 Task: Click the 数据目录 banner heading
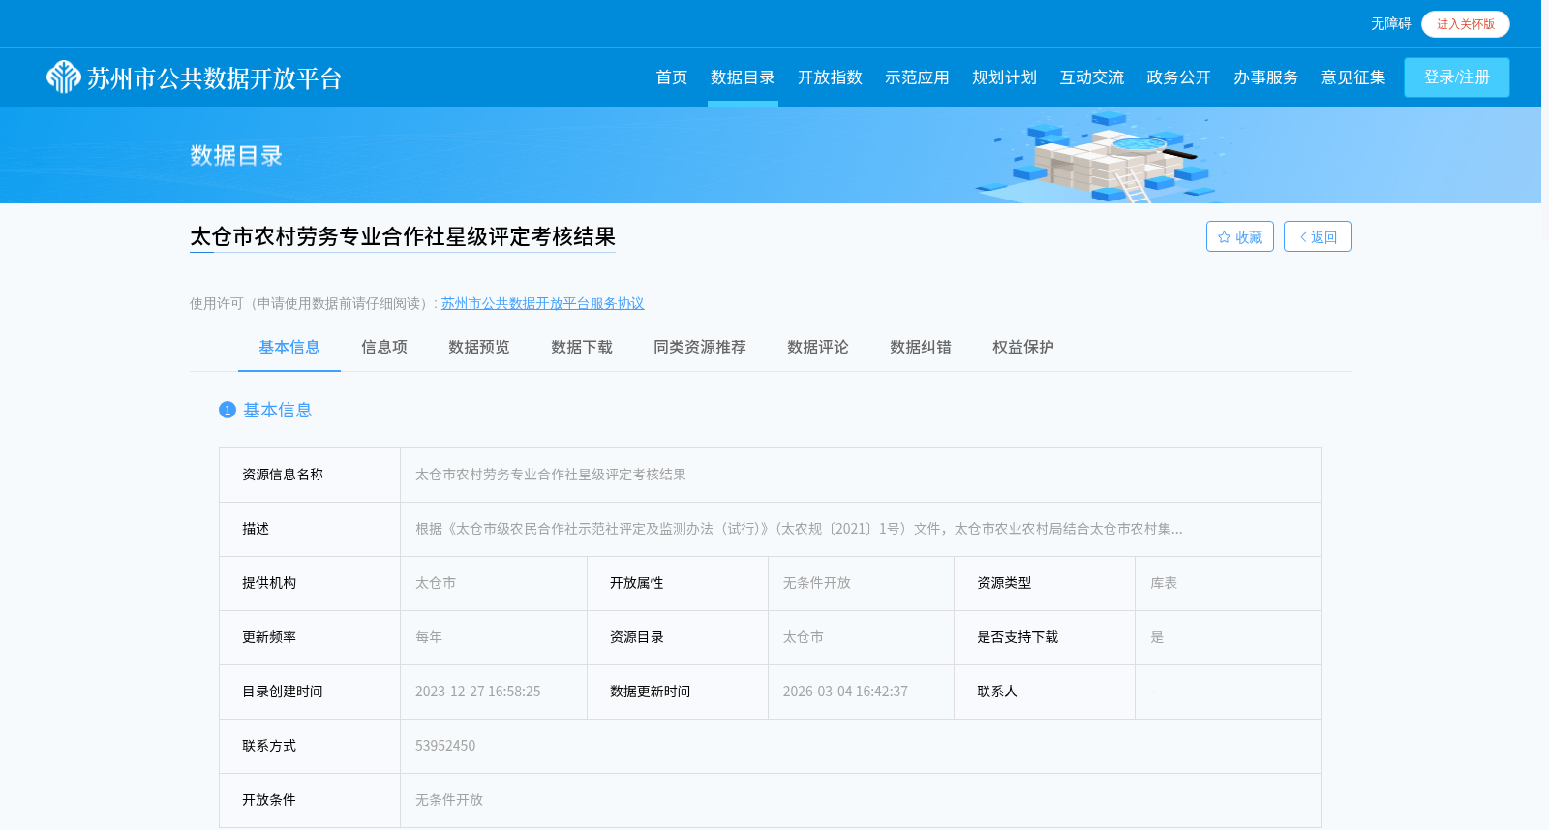click(x=236, y=156)
